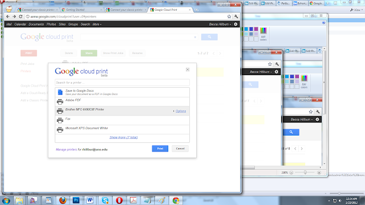The height and width of the screenshot is (205, 365).
Task: Go forward in the Chrome browser
Action: (14, 17)
